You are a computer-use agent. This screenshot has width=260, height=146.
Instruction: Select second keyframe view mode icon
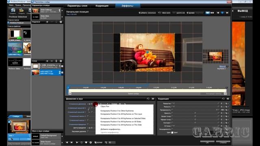[212, 13]
